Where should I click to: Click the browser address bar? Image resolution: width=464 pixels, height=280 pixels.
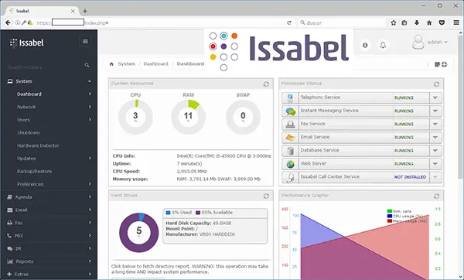[154, 22]
